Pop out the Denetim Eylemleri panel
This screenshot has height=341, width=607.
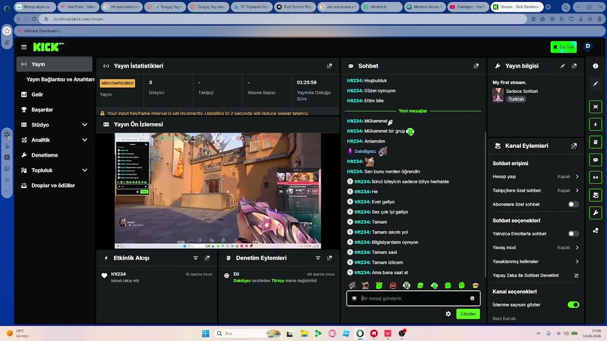coord(330,258)
